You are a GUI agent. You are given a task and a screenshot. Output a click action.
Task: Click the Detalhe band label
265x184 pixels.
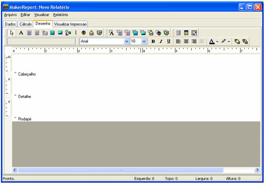click(25, 97)
